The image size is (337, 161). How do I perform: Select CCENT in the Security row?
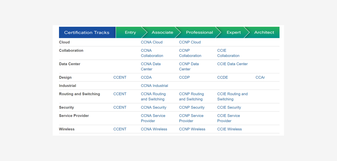[x=120, y=107]
